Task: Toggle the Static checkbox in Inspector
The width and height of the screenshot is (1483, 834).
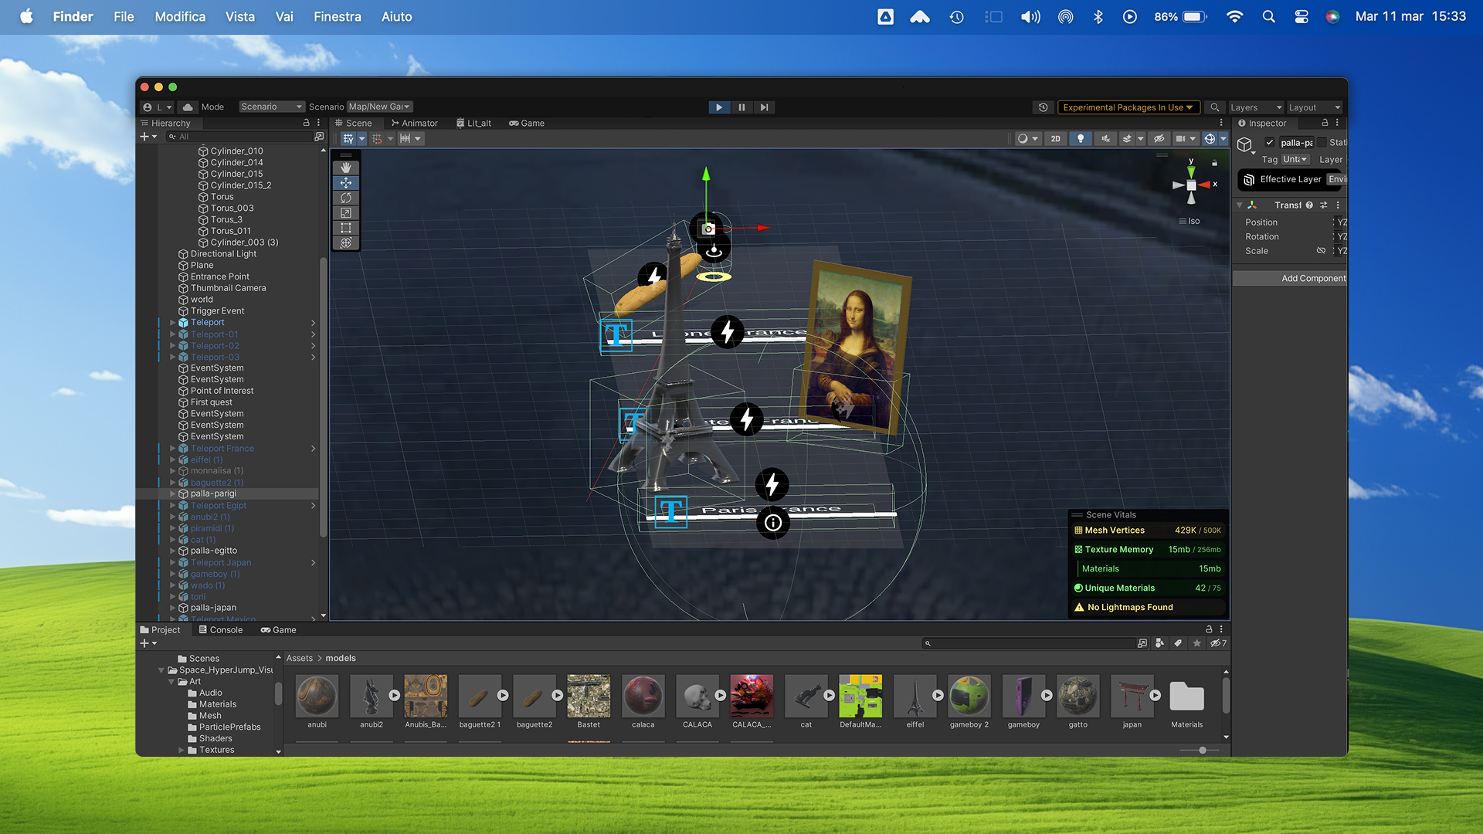Action: click(1322, 142)
